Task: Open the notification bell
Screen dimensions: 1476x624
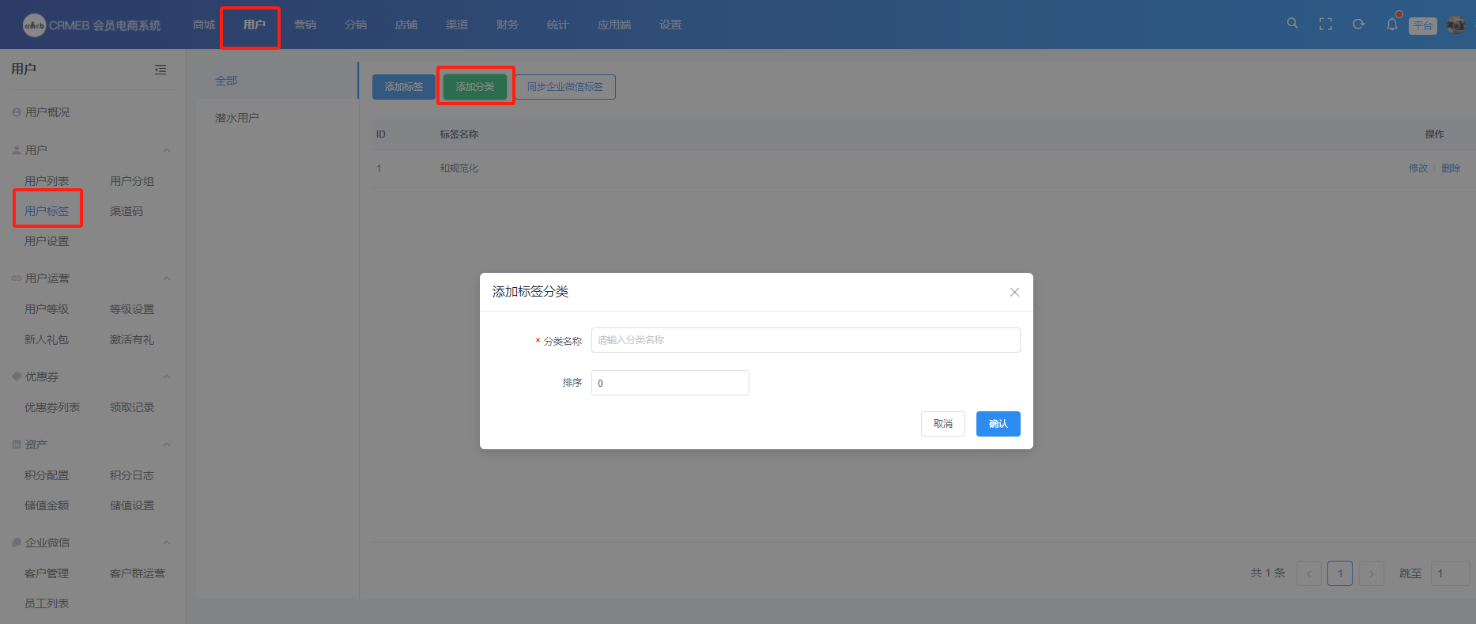Action: click(1392, 25)
